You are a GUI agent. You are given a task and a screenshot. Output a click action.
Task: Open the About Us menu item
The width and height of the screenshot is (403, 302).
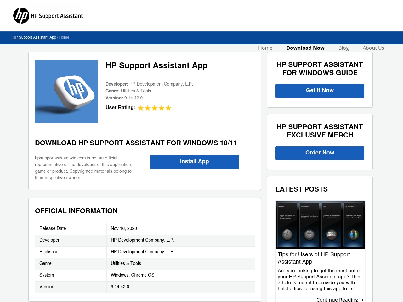click(373, 48)
